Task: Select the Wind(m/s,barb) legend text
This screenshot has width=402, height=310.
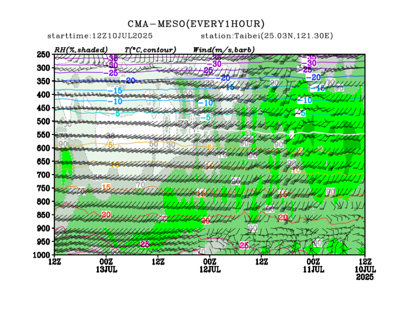Action: [224, 49]
